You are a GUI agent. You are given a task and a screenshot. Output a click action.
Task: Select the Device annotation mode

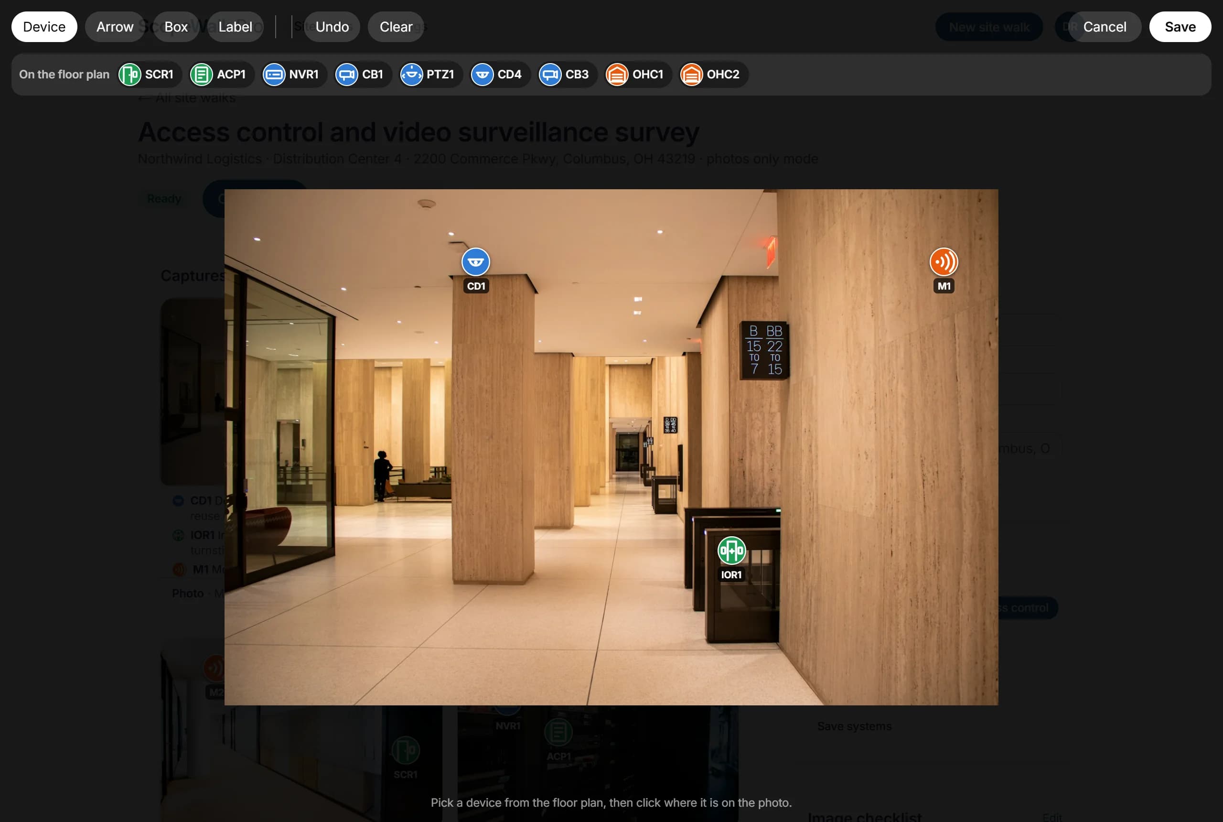pyautogui.click(x=44, y=27)
